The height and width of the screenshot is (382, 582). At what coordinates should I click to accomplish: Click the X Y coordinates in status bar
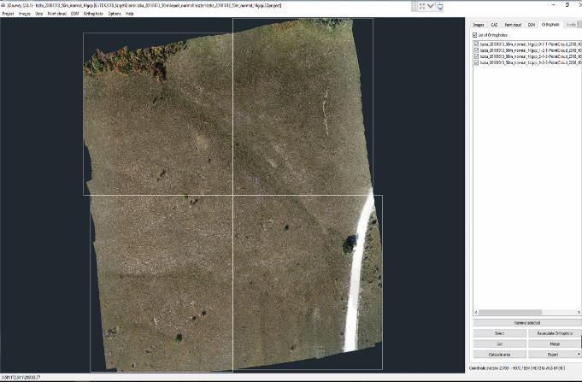pyautogui.click(x=21, y=378)
